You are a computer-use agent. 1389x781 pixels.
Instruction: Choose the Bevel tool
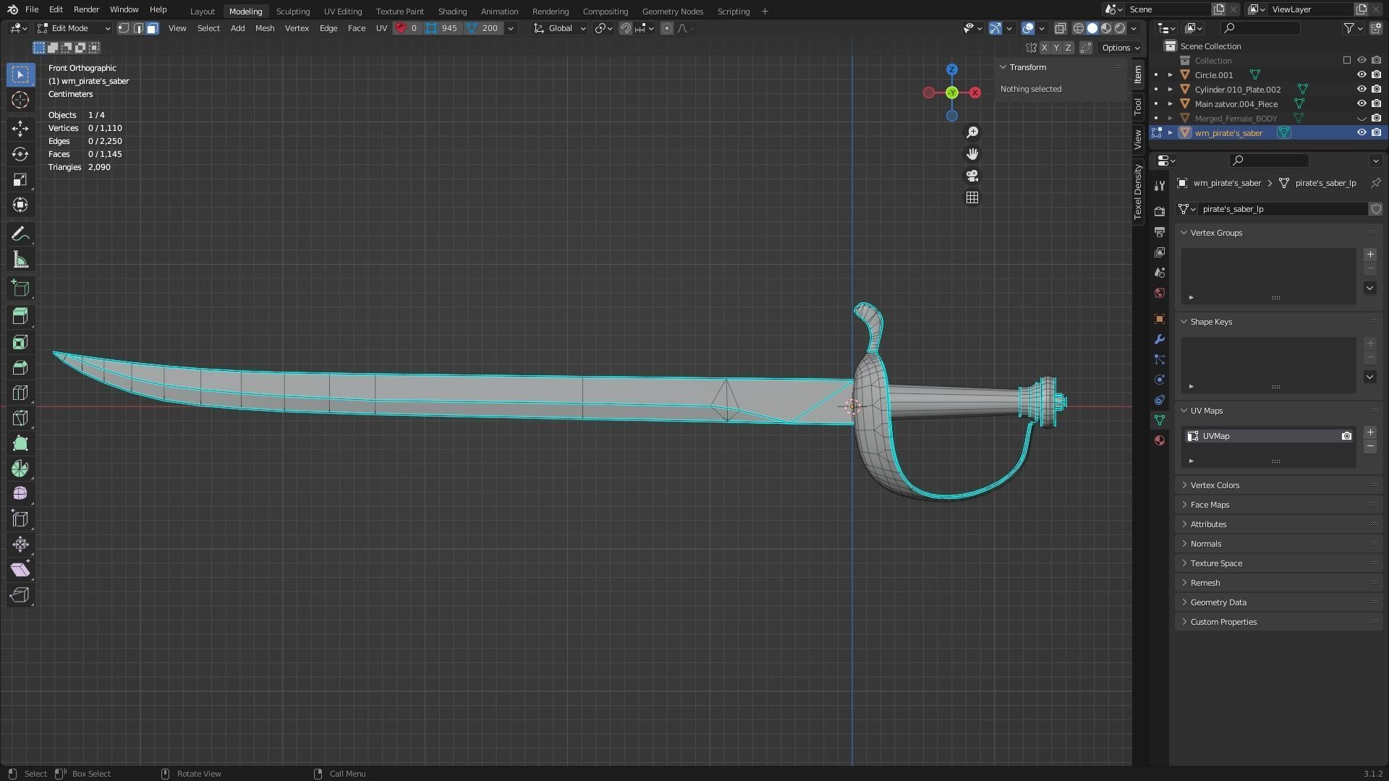pos(20,367)
